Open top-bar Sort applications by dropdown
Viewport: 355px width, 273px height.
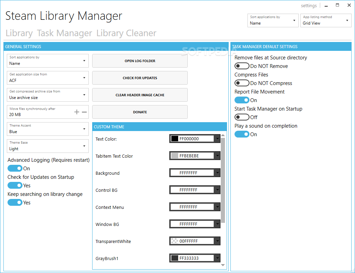(273, 20)
